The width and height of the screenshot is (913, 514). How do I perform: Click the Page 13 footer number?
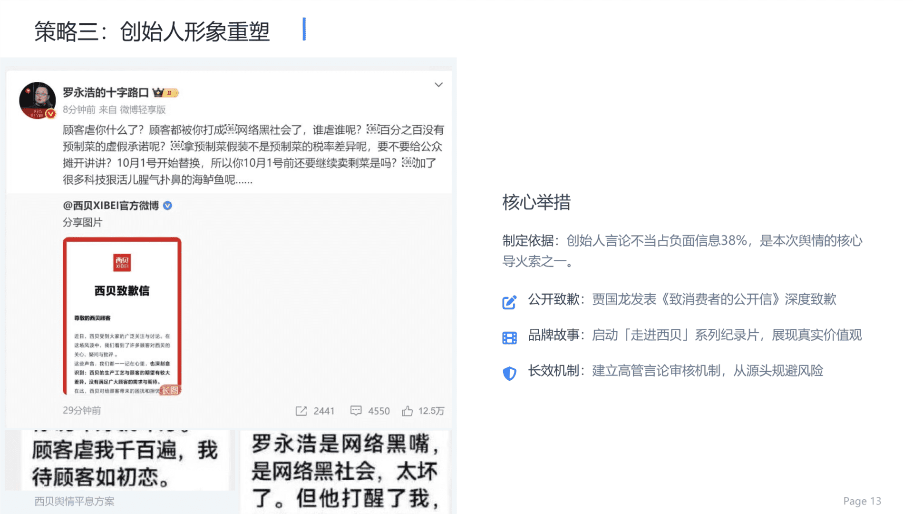pos(862,501)
